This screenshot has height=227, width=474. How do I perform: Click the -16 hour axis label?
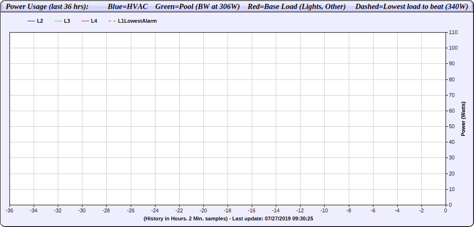click(x=252, y=210)
